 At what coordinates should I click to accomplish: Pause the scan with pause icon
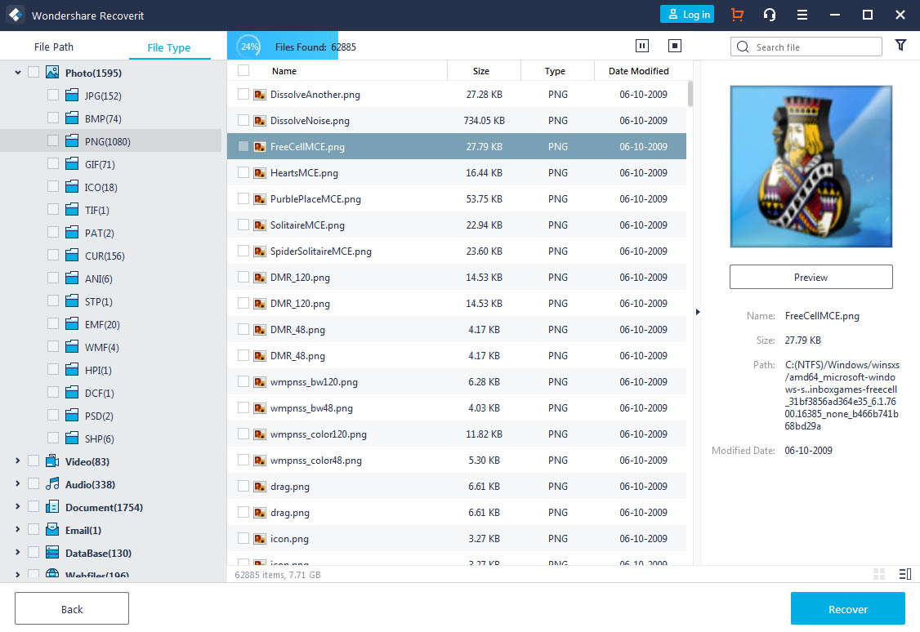pyautogui.click(x=642, y=46)
